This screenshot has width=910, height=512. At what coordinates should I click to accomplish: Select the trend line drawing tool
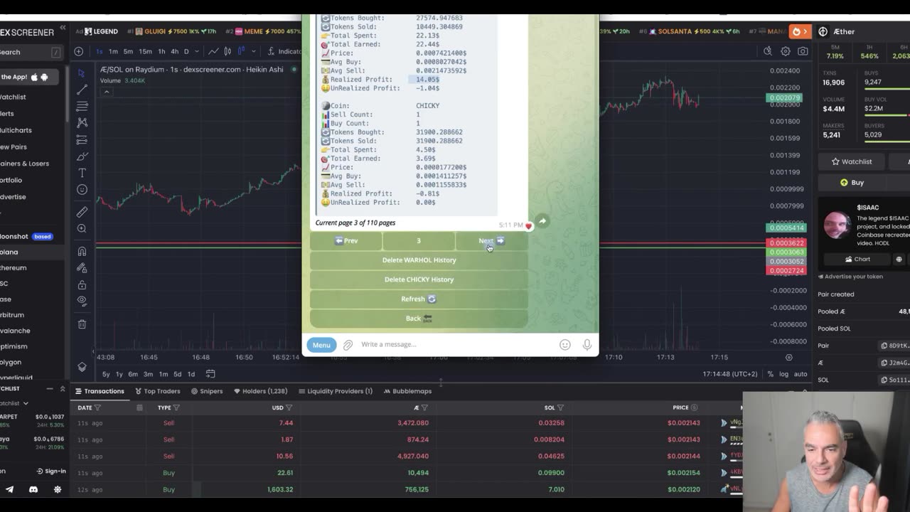point(82,89)
